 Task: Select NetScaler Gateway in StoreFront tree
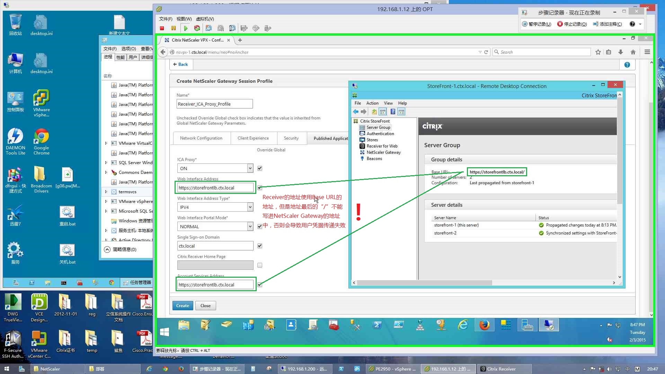pyautogui.click(x=384, y=152)
